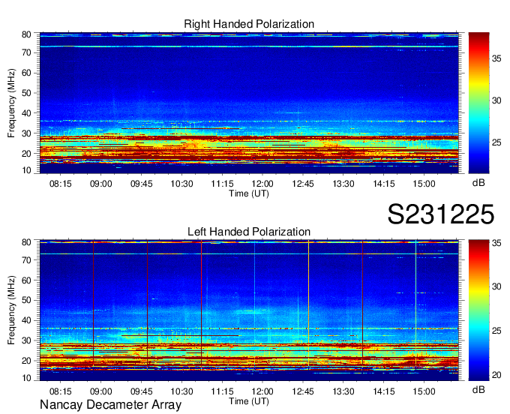Viewport: 510px width, 414px height.
Task: Click the 12:00 tick label on the right-handed plot
Action: point(262,184)
